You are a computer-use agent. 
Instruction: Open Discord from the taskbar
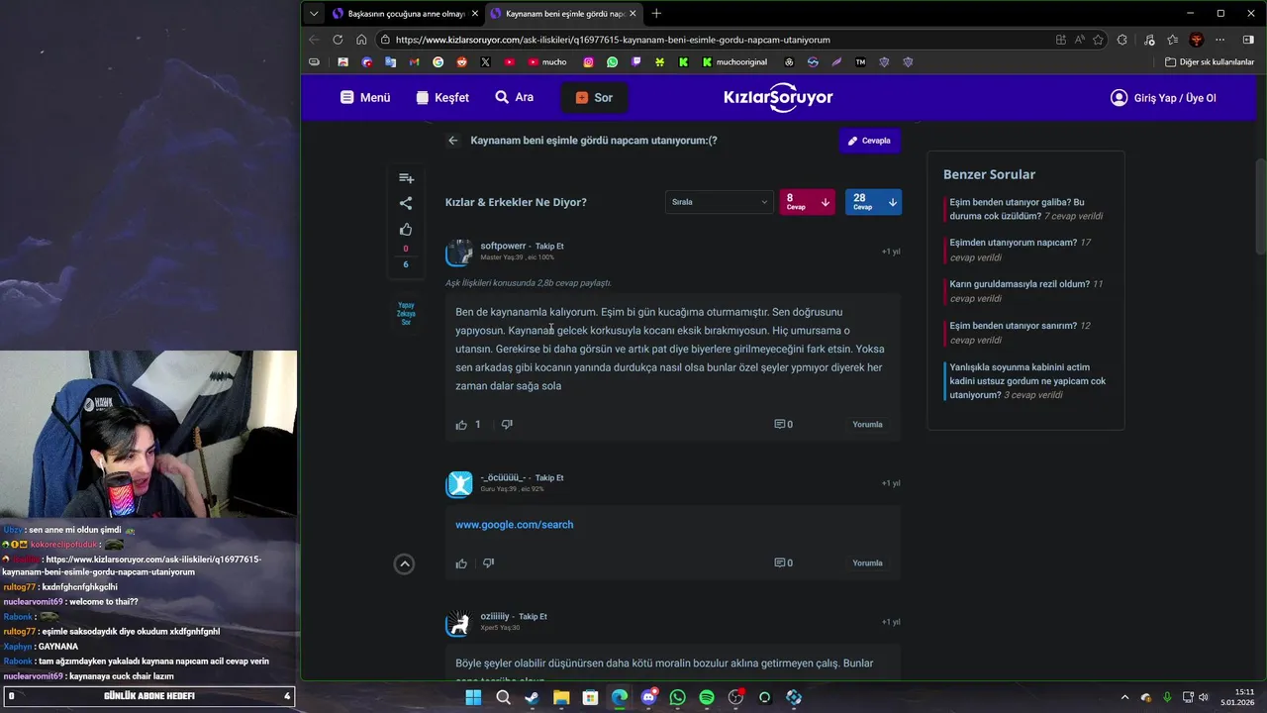click(648, 697)
